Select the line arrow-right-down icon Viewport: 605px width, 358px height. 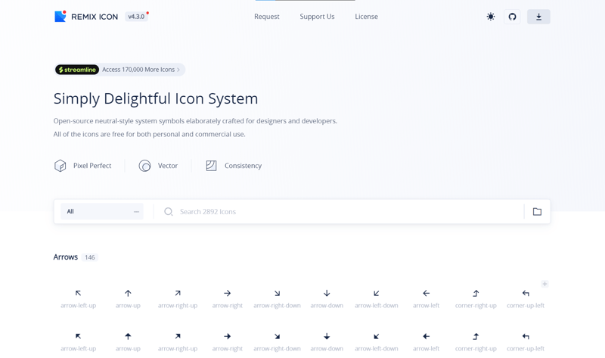[x=277, y=294]
